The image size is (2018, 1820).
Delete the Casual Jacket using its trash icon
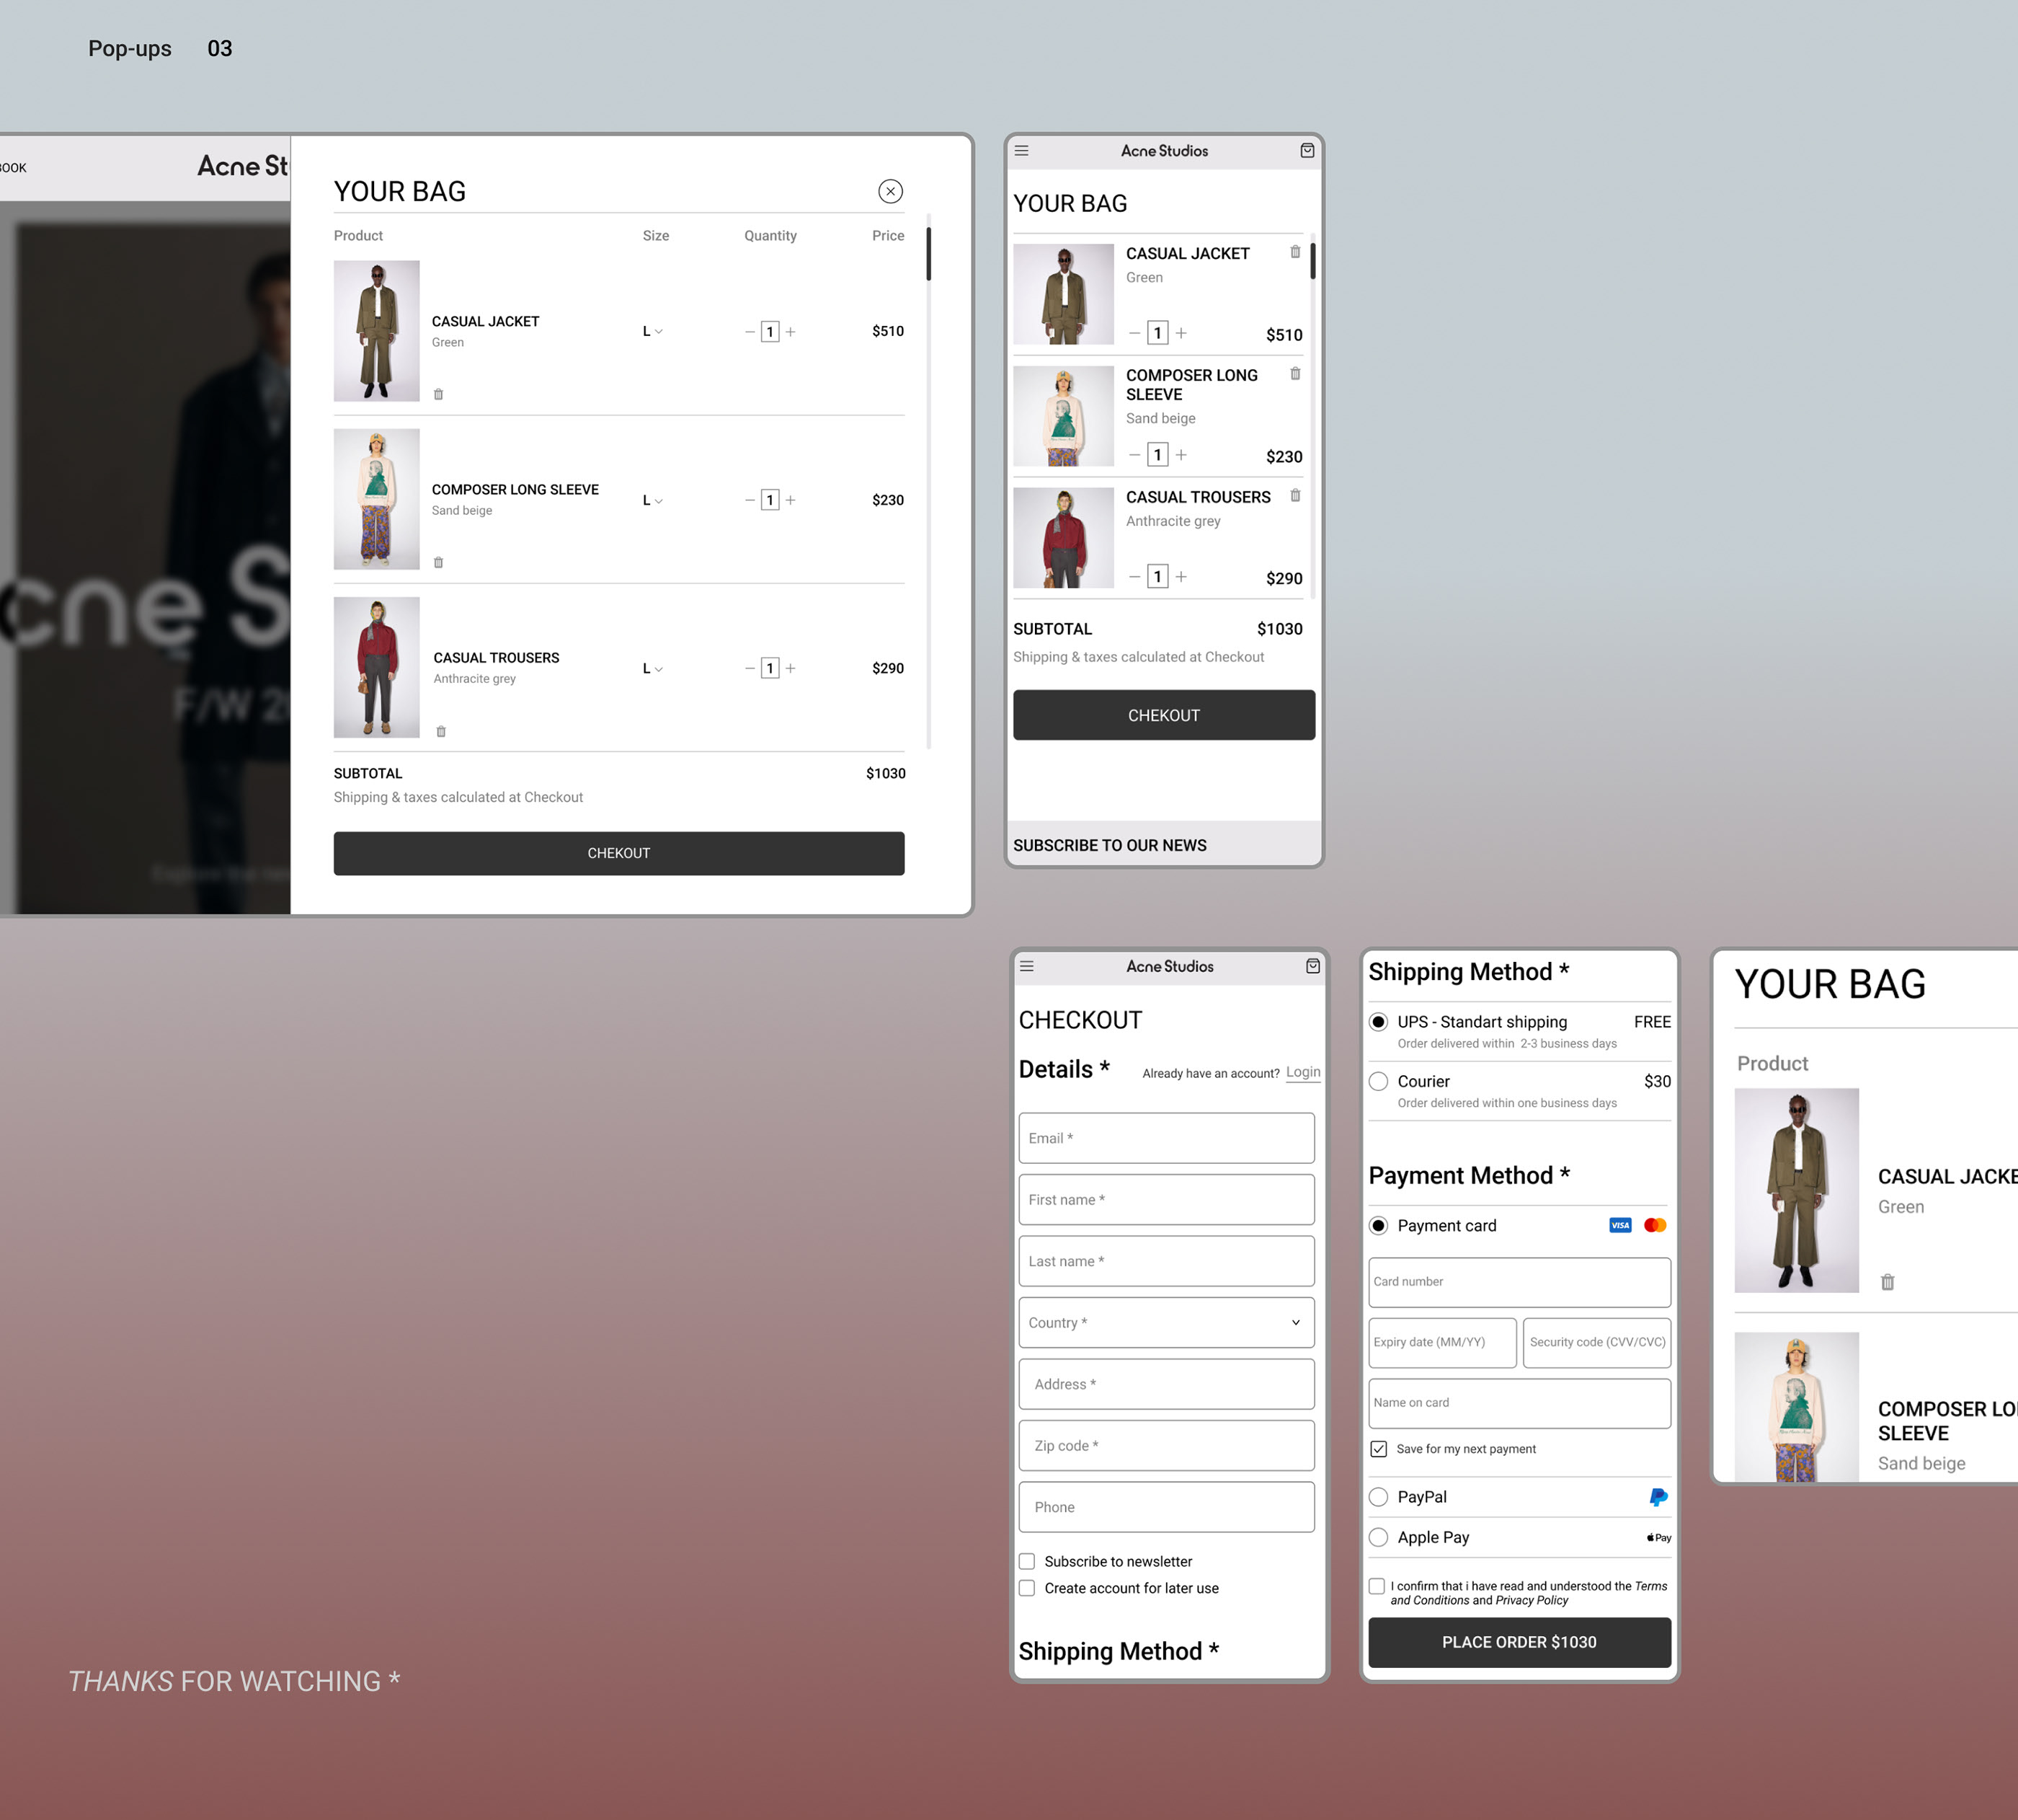tap(439, 394)
